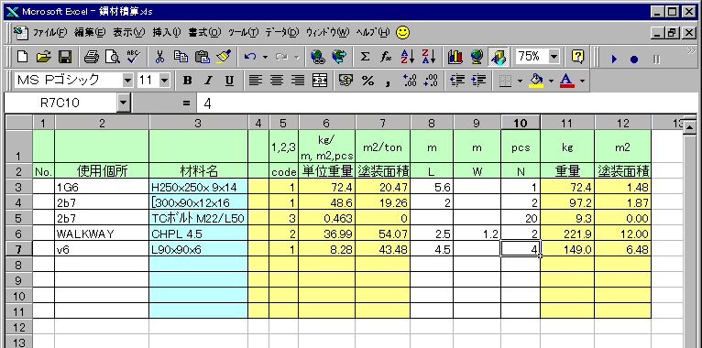
Task: Open the データ(D) menu
Action: [281, 33]
